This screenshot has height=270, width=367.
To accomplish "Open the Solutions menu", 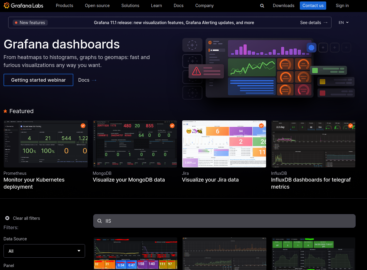I will tap(130, 6).
